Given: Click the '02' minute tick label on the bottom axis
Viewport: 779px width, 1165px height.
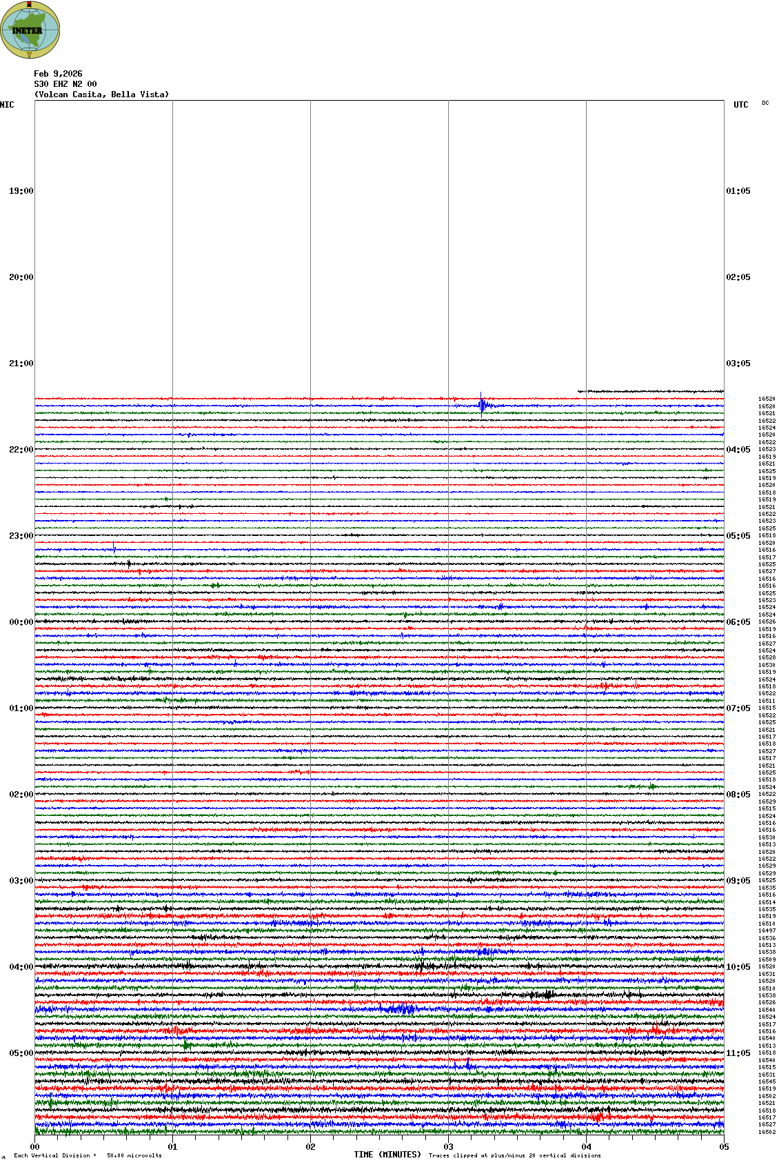Looking at the screenshot, I should (310, 1147).
